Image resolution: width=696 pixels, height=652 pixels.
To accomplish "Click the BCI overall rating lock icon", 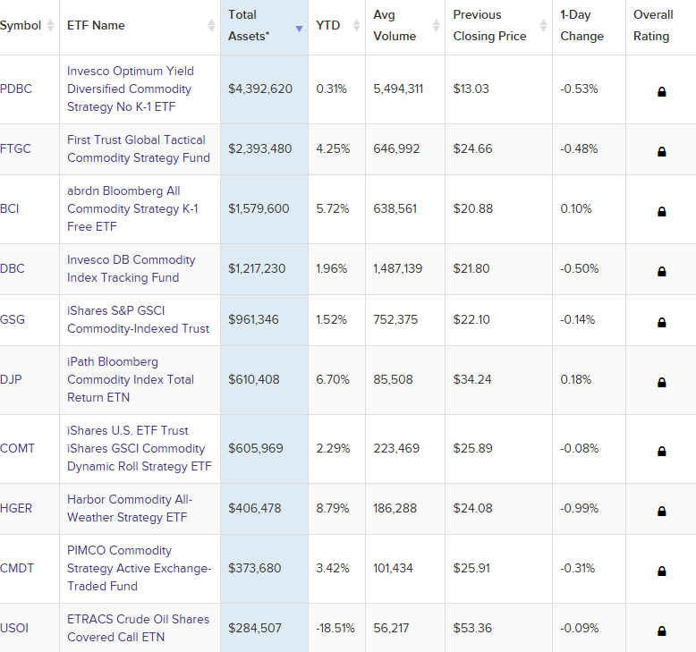I will click(662, 211).
